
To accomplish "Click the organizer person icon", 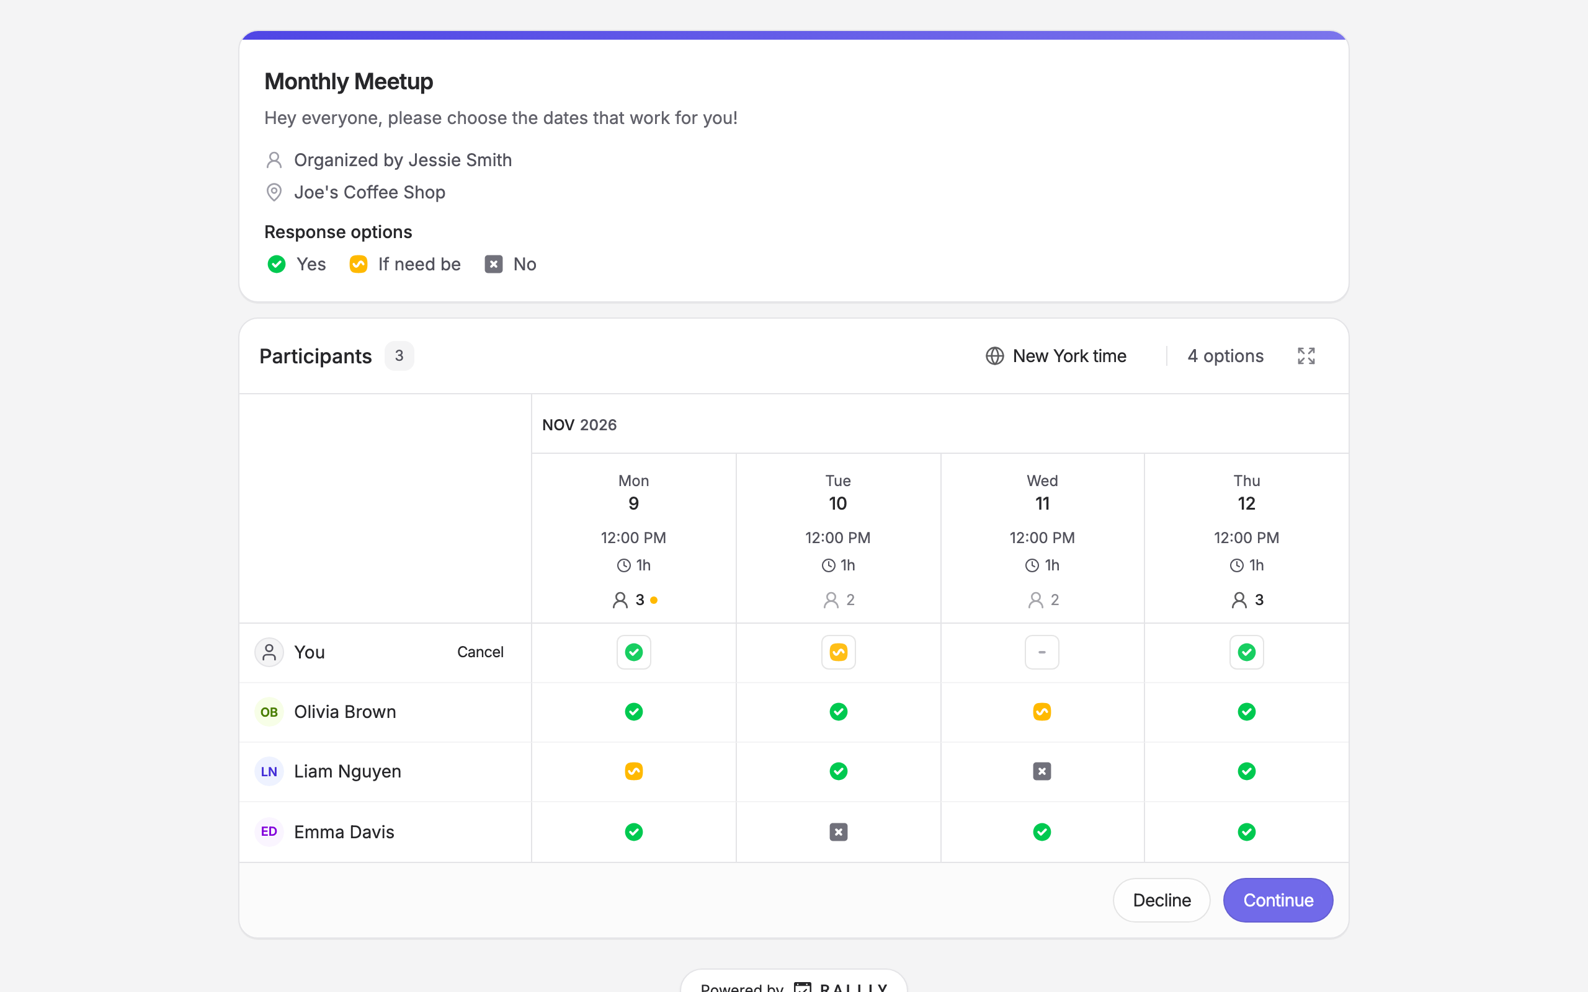I will tap(274, 160).
